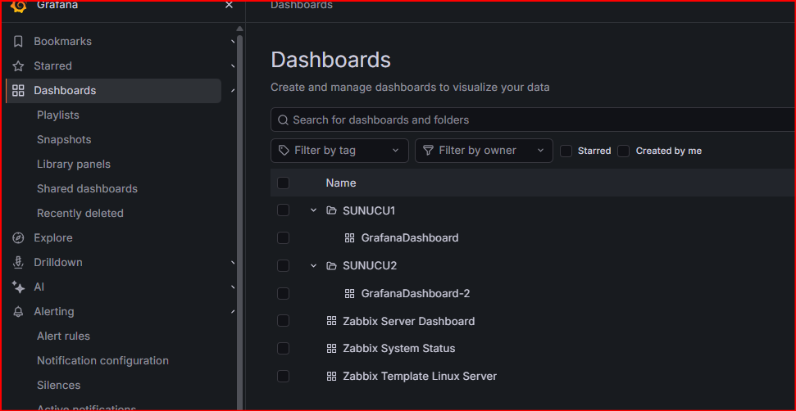
Task: Click the Starred star icon in sidebar
Action: click(18, 65)
